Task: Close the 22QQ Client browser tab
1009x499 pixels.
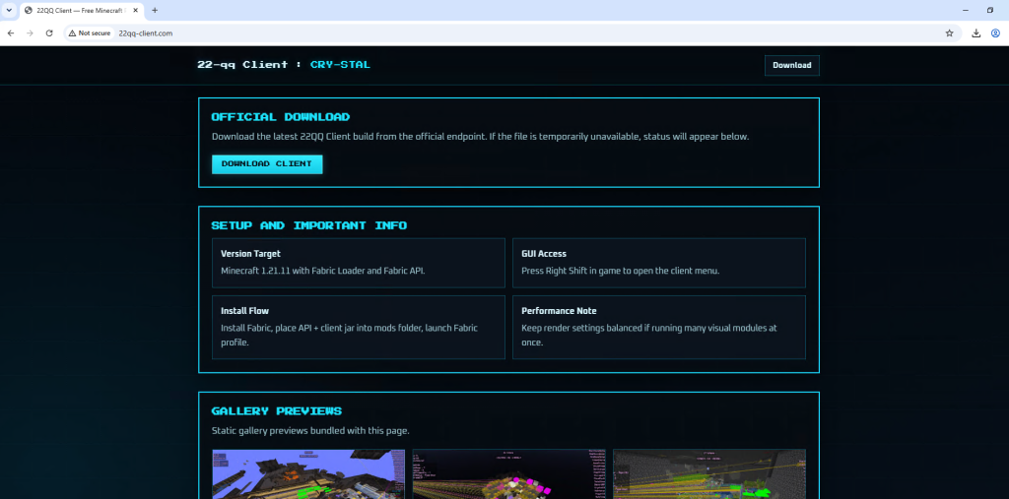Action: click(x=136, y=10)
